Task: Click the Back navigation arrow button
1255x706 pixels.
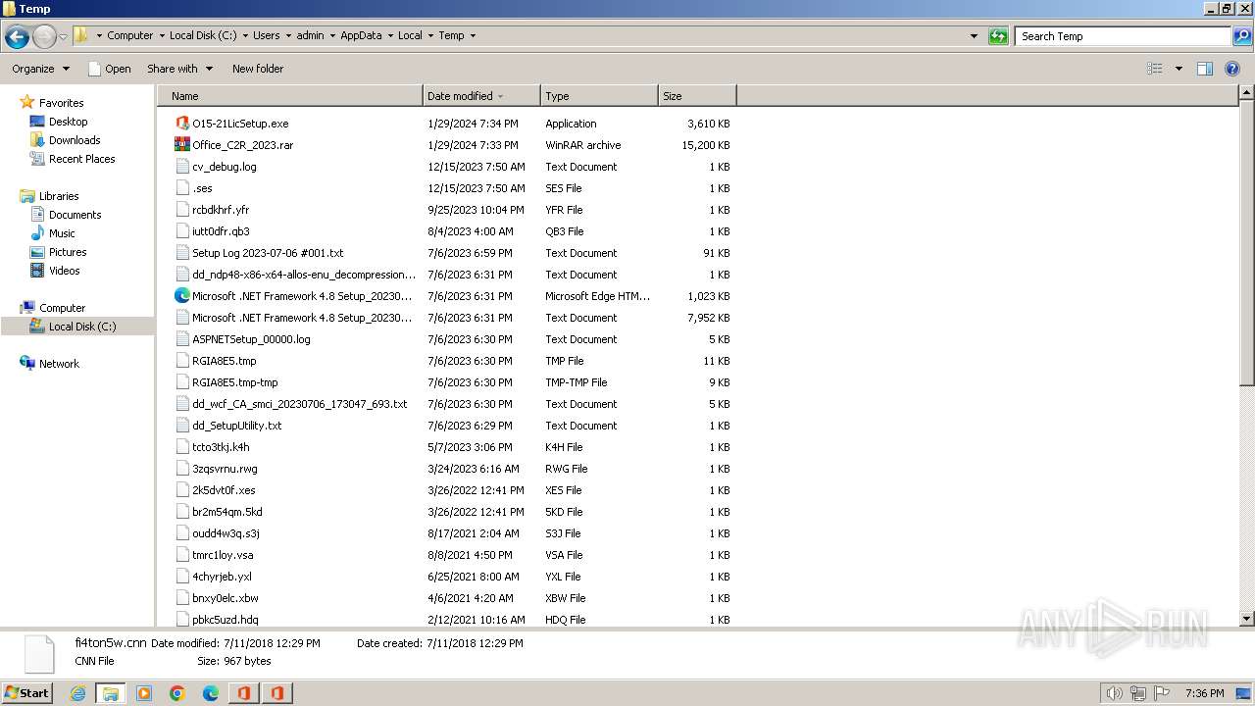Action: (17, 36)
